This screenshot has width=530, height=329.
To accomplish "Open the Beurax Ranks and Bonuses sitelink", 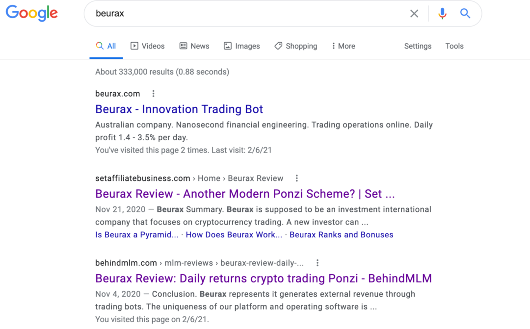I will coord(341,234).
